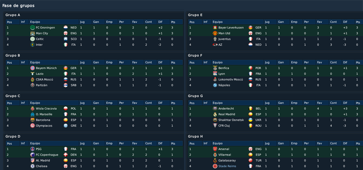Click the FC Groningen club crest
This screenshot has height=170, width=363.
point(32,28)
